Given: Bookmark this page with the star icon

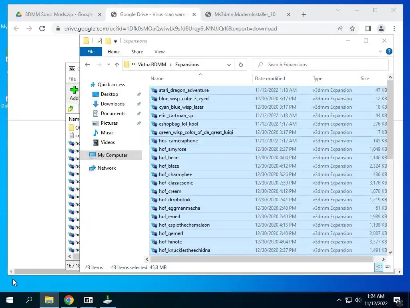Looking at the screenshot, I should click(x=352, y=28).
